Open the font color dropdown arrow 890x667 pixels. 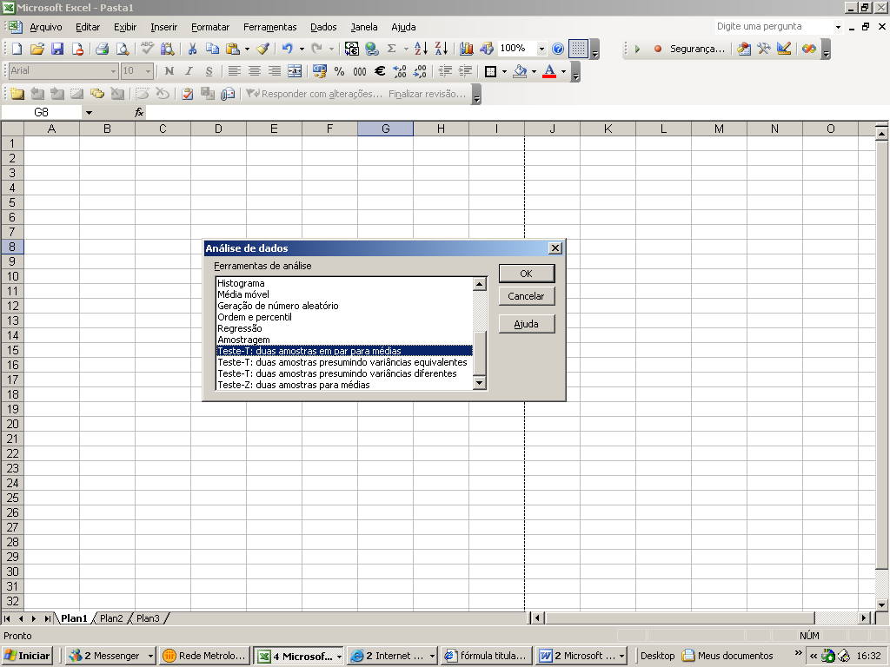[x=563, y=71]
